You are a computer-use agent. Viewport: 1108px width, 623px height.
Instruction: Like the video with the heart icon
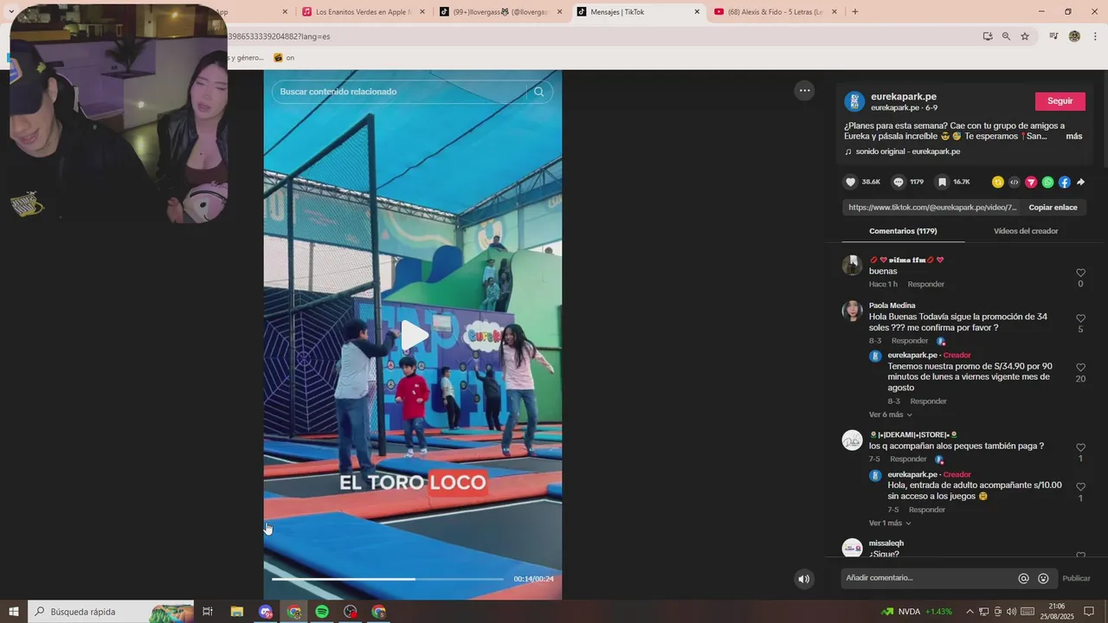pyautogui.click(x=850, y=182)
